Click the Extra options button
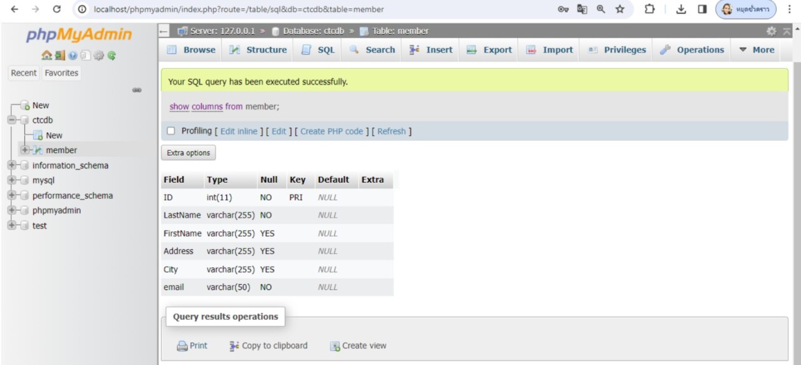801x365 pixels. coord(188,153)
